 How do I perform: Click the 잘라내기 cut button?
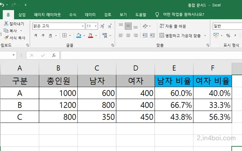14,24
